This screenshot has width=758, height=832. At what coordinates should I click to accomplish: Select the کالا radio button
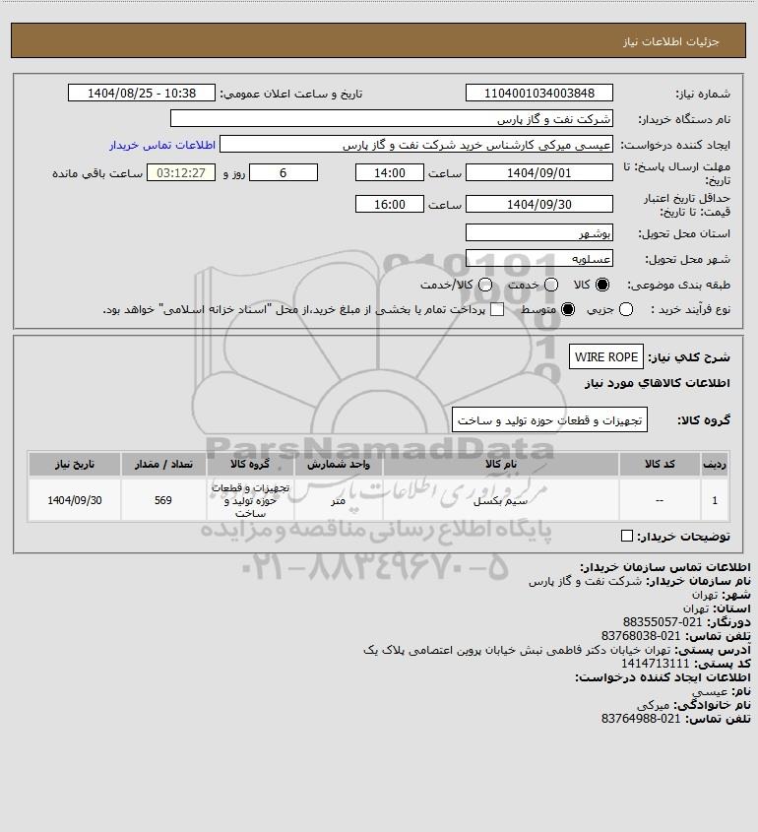[x=602, y=285]
